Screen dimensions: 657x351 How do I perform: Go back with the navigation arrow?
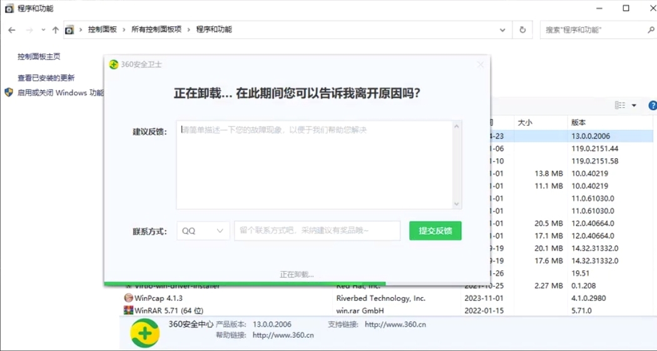tap(12, 30)
